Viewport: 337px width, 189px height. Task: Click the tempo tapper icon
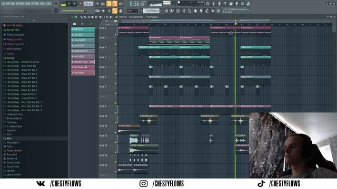(x=207, y=10)
